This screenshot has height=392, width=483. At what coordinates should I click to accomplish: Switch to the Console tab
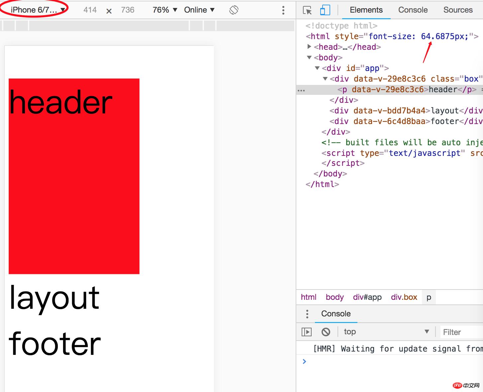click(x=413, y=10)
